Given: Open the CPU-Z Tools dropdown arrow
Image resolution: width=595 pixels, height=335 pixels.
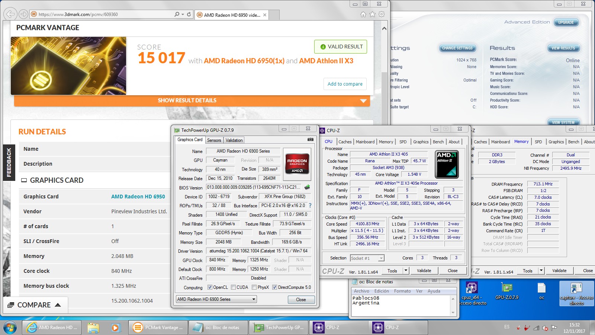Looking at the screenshot, I should coord(406,271).
